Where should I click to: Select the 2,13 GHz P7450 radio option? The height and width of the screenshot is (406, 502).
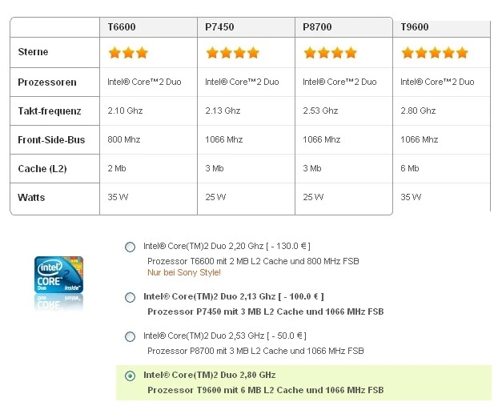point(131,297)
